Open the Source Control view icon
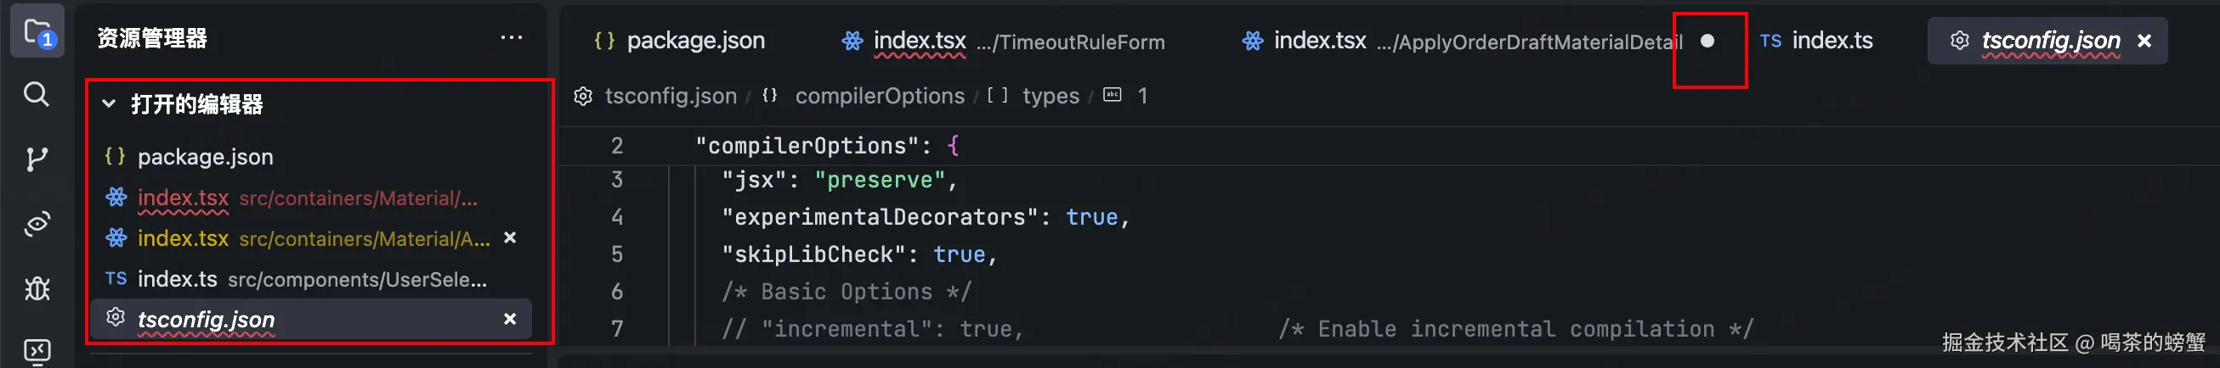 tap(37, 159)
